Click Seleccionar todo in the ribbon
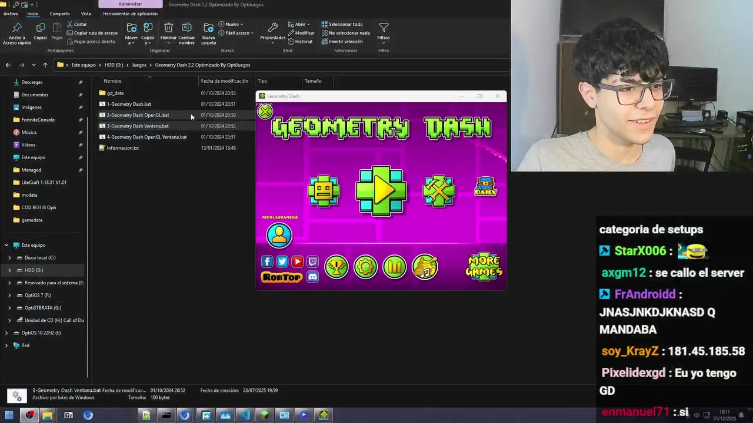This screenshot has width=753, height=423. click(342, 25)
